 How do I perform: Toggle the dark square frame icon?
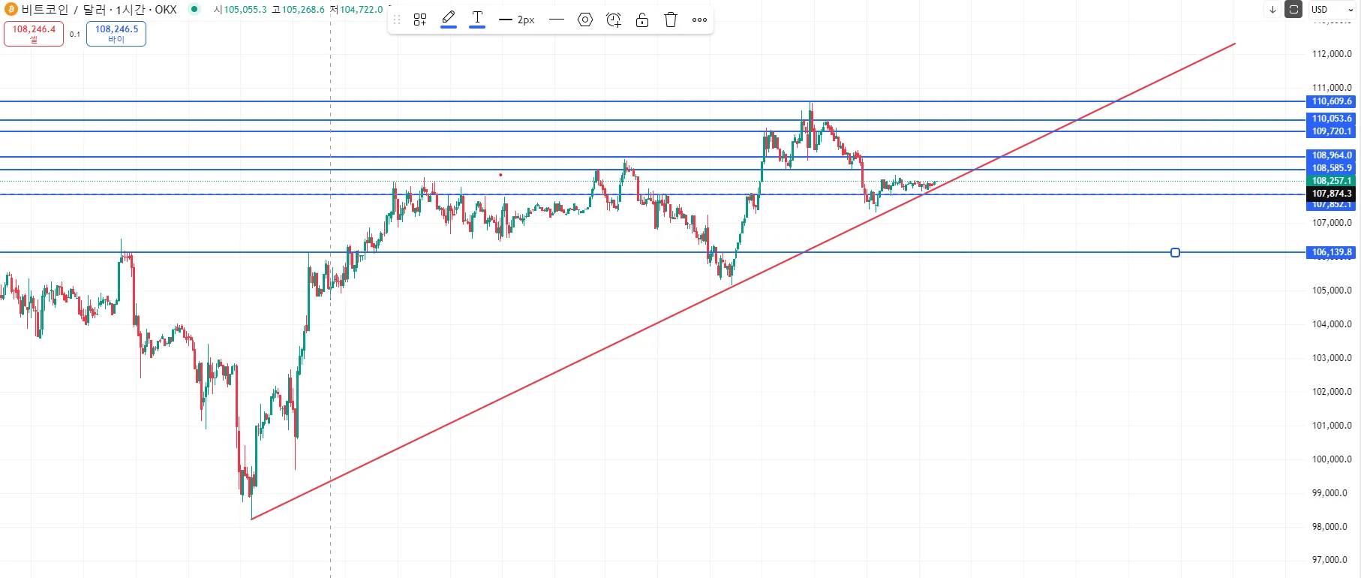tap(1293, 10)
